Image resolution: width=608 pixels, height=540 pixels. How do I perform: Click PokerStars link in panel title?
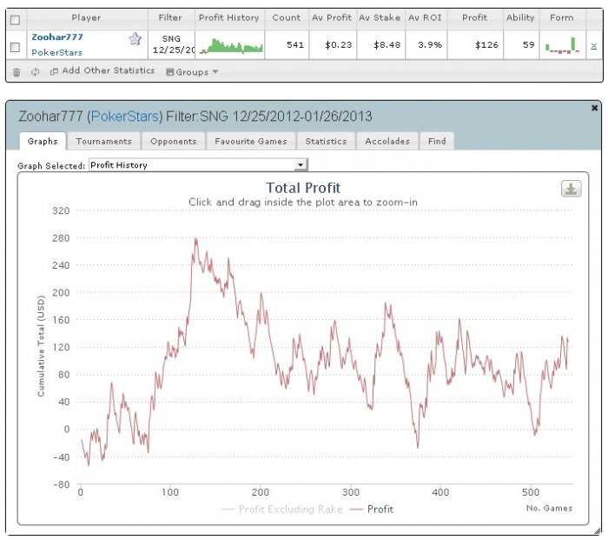125,116
